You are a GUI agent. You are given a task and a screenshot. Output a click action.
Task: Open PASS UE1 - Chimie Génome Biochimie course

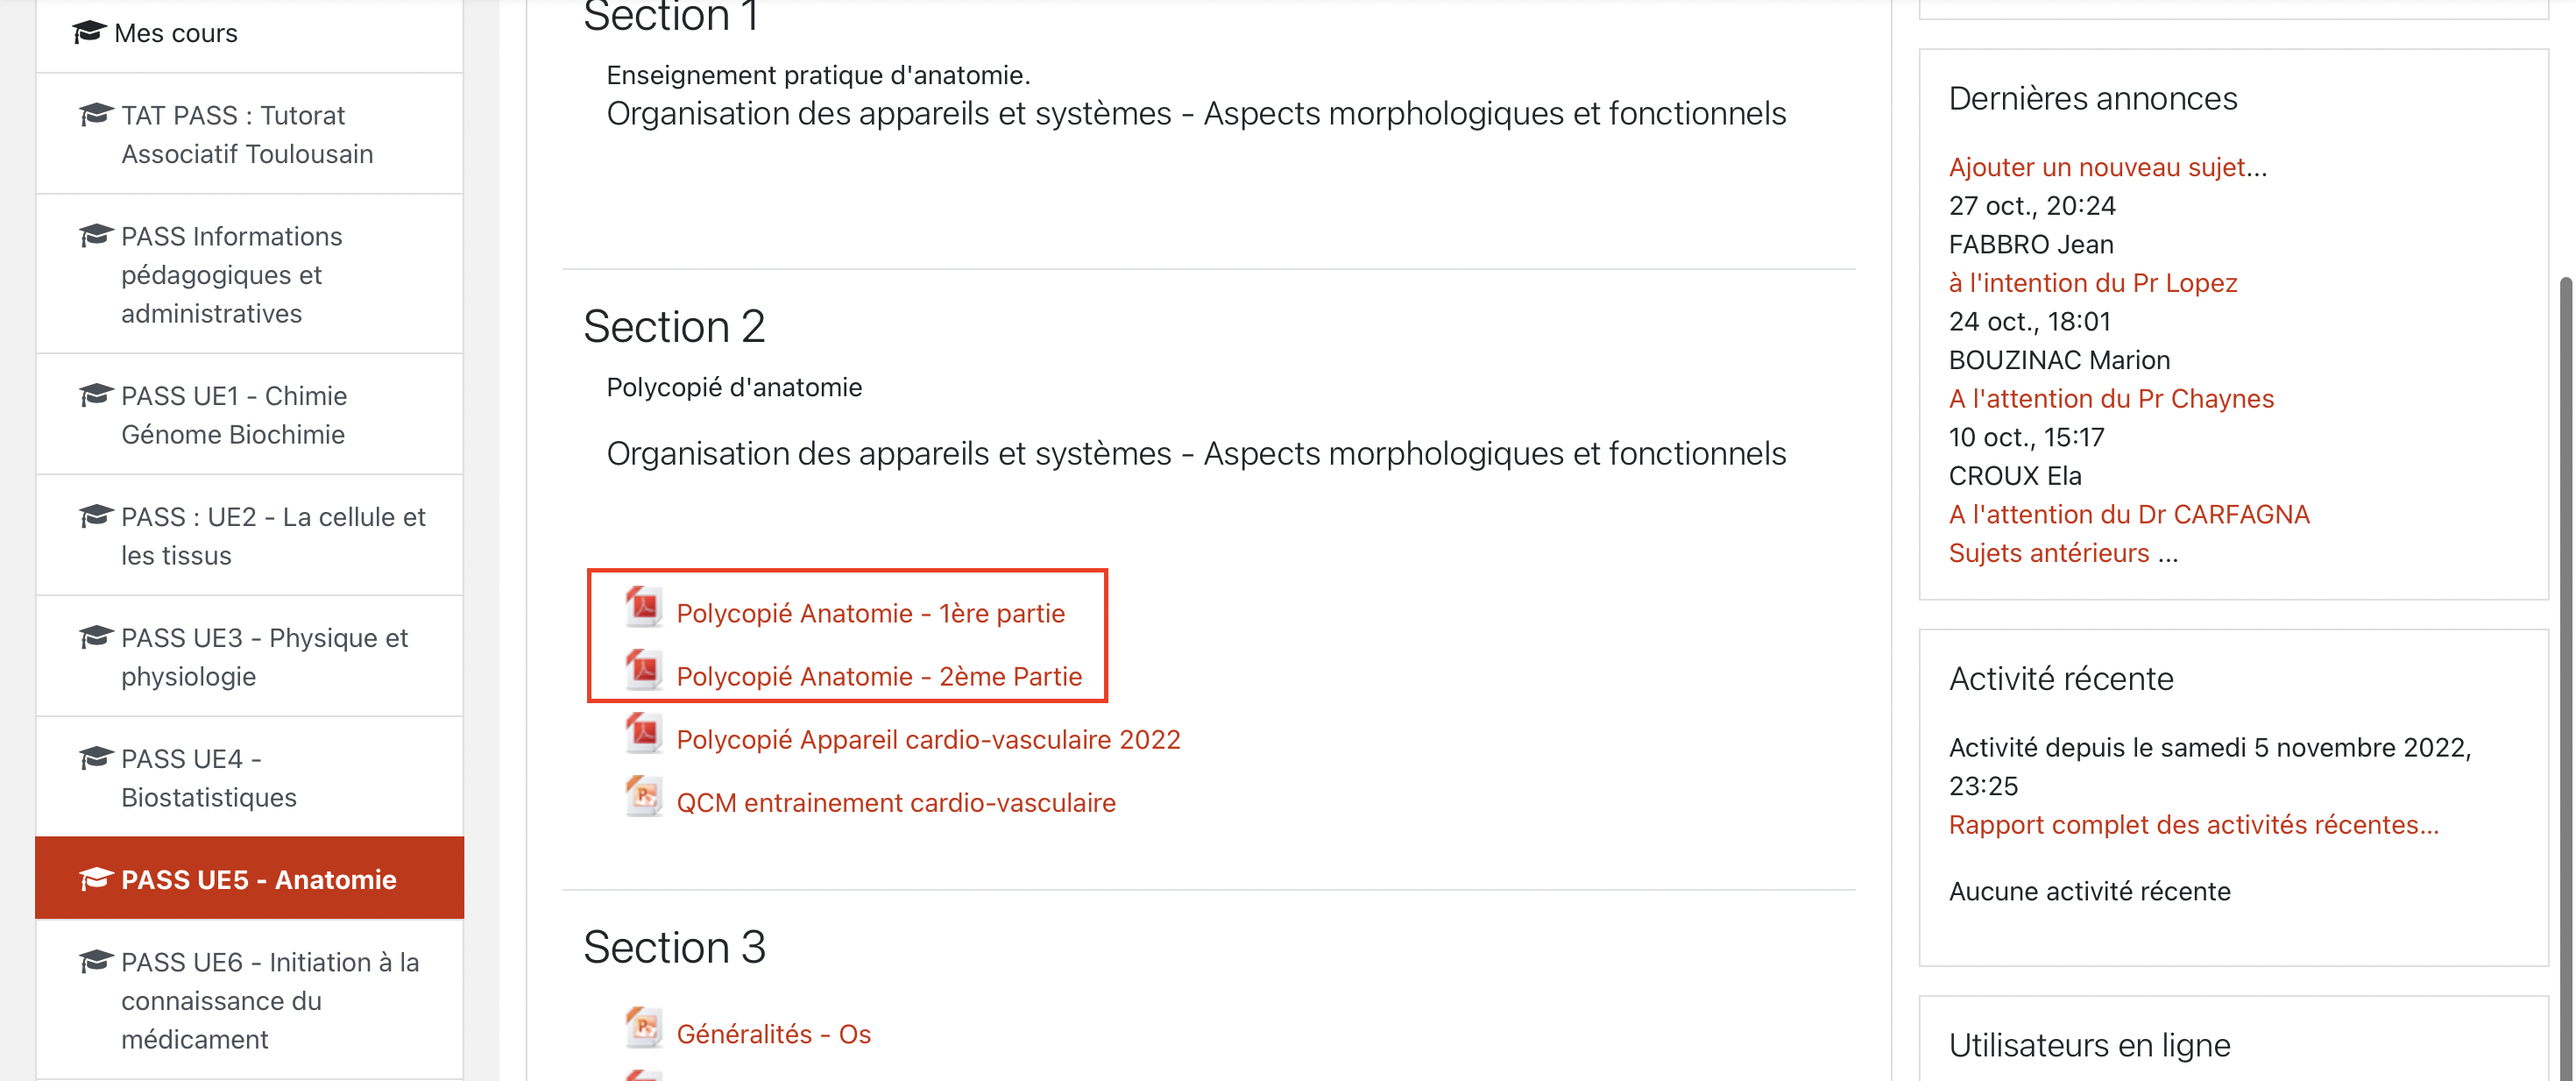234,416
